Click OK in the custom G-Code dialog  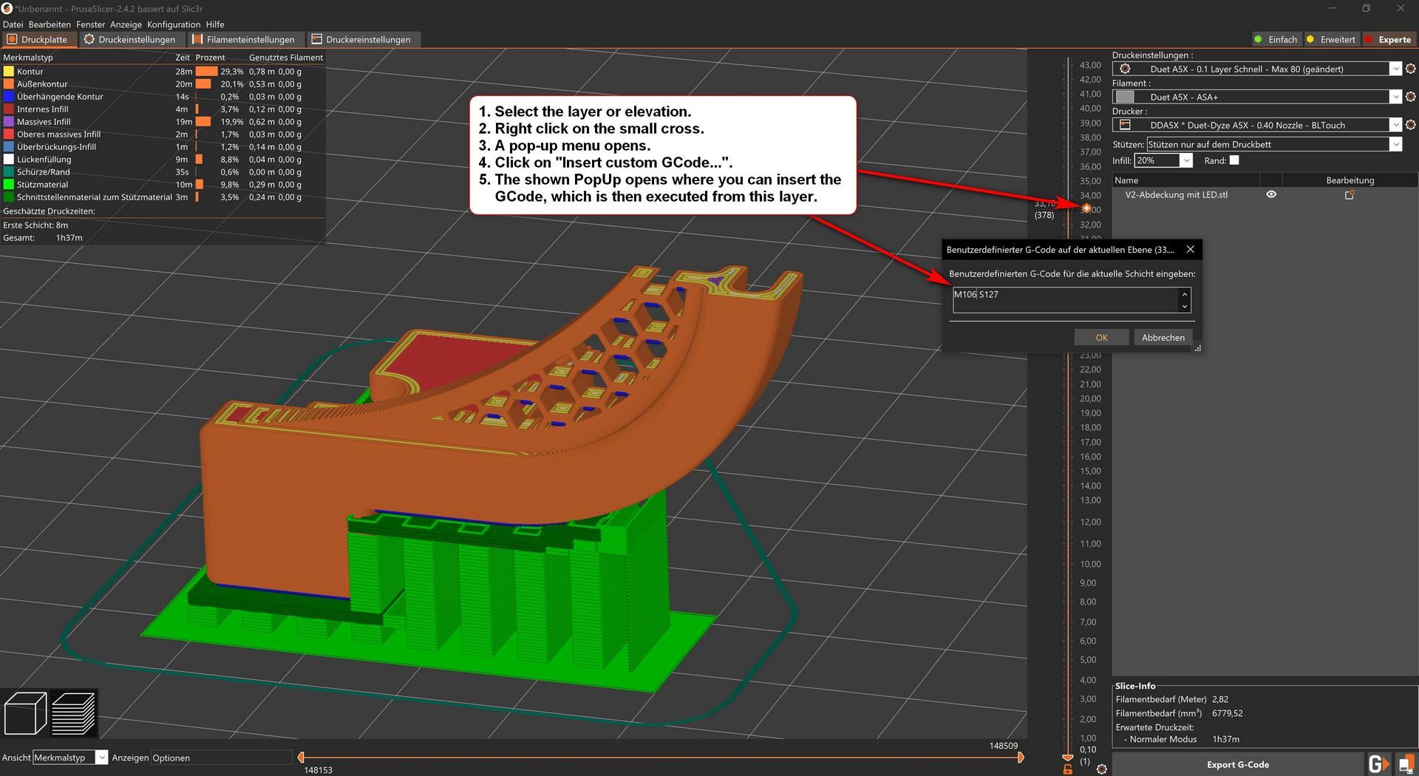(1101, 338)
